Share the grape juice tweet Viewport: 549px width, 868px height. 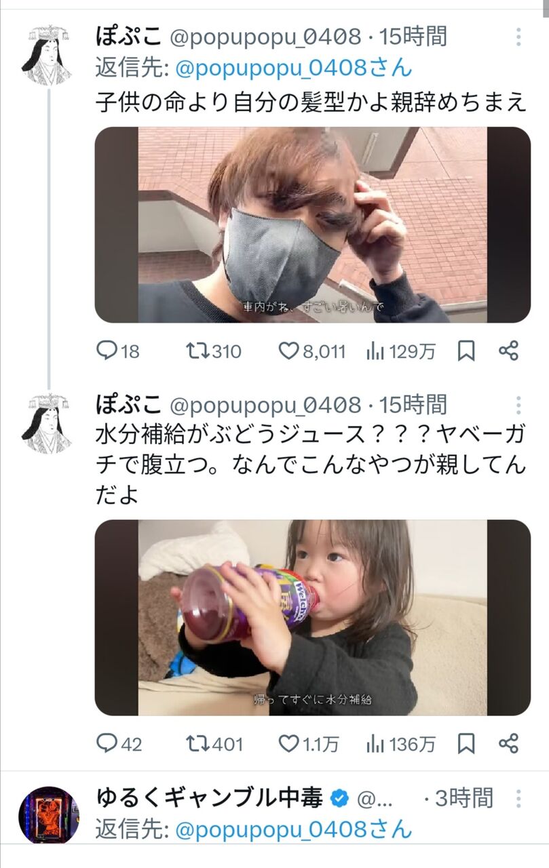click(508, 744)
